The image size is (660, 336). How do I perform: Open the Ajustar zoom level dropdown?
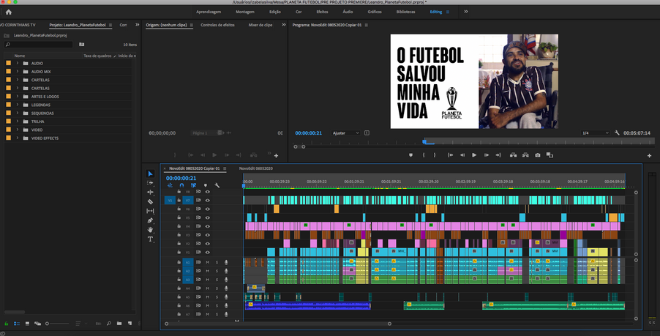346,133
